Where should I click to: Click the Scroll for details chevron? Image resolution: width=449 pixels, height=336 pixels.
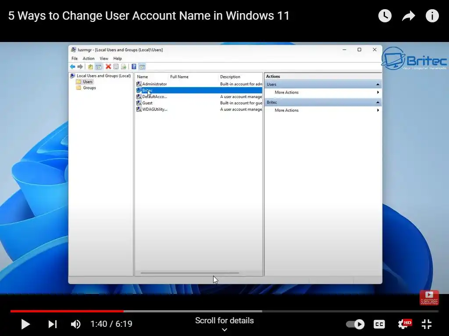tap(224, 330)
